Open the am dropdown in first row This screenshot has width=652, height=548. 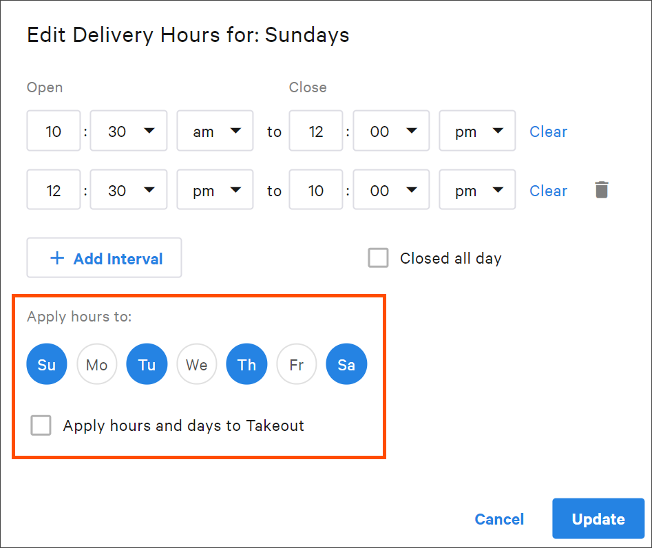215,131
